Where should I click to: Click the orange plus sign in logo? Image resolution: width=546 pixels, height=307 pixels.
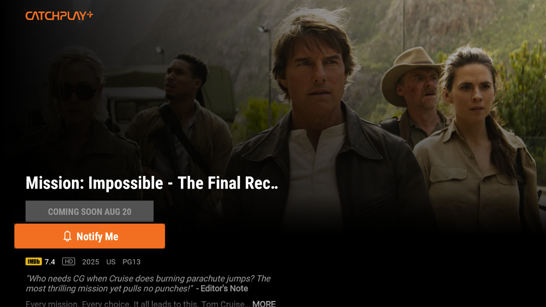[x=89, y=14]
